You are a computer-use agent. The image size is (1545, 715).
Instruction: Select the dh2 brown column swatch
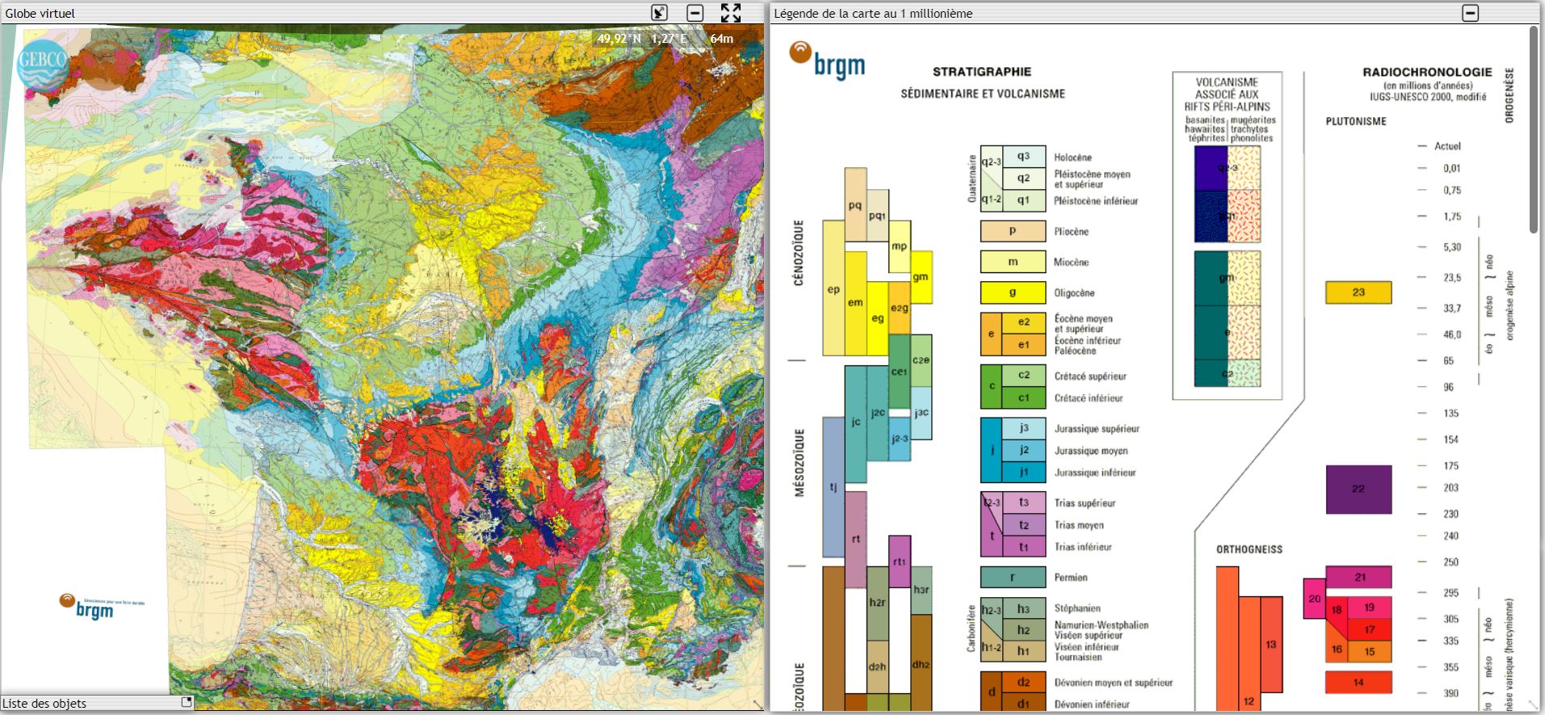pyautogui.click(x=922, y=664)
